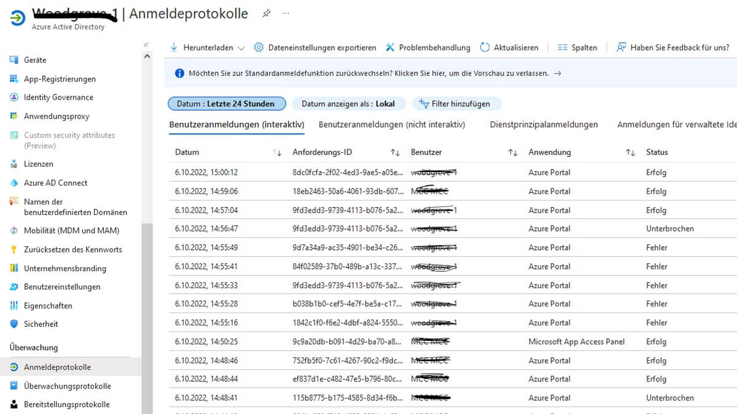
Task: Sort by Datum column arrows
Action: pyautogui.click(x=277, y=152)
